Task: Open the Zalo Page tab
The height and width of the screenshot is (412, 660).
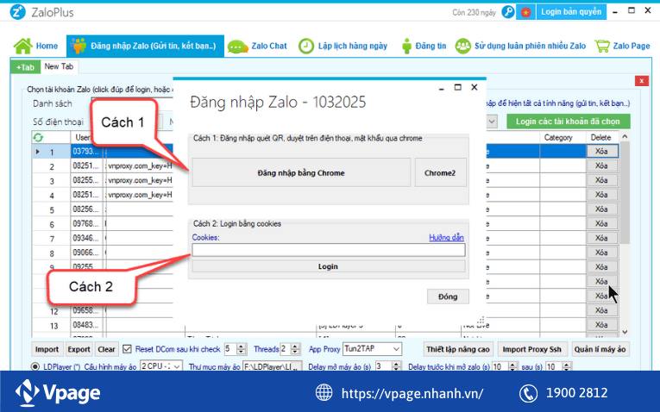Action: click(x=623, y=46)
